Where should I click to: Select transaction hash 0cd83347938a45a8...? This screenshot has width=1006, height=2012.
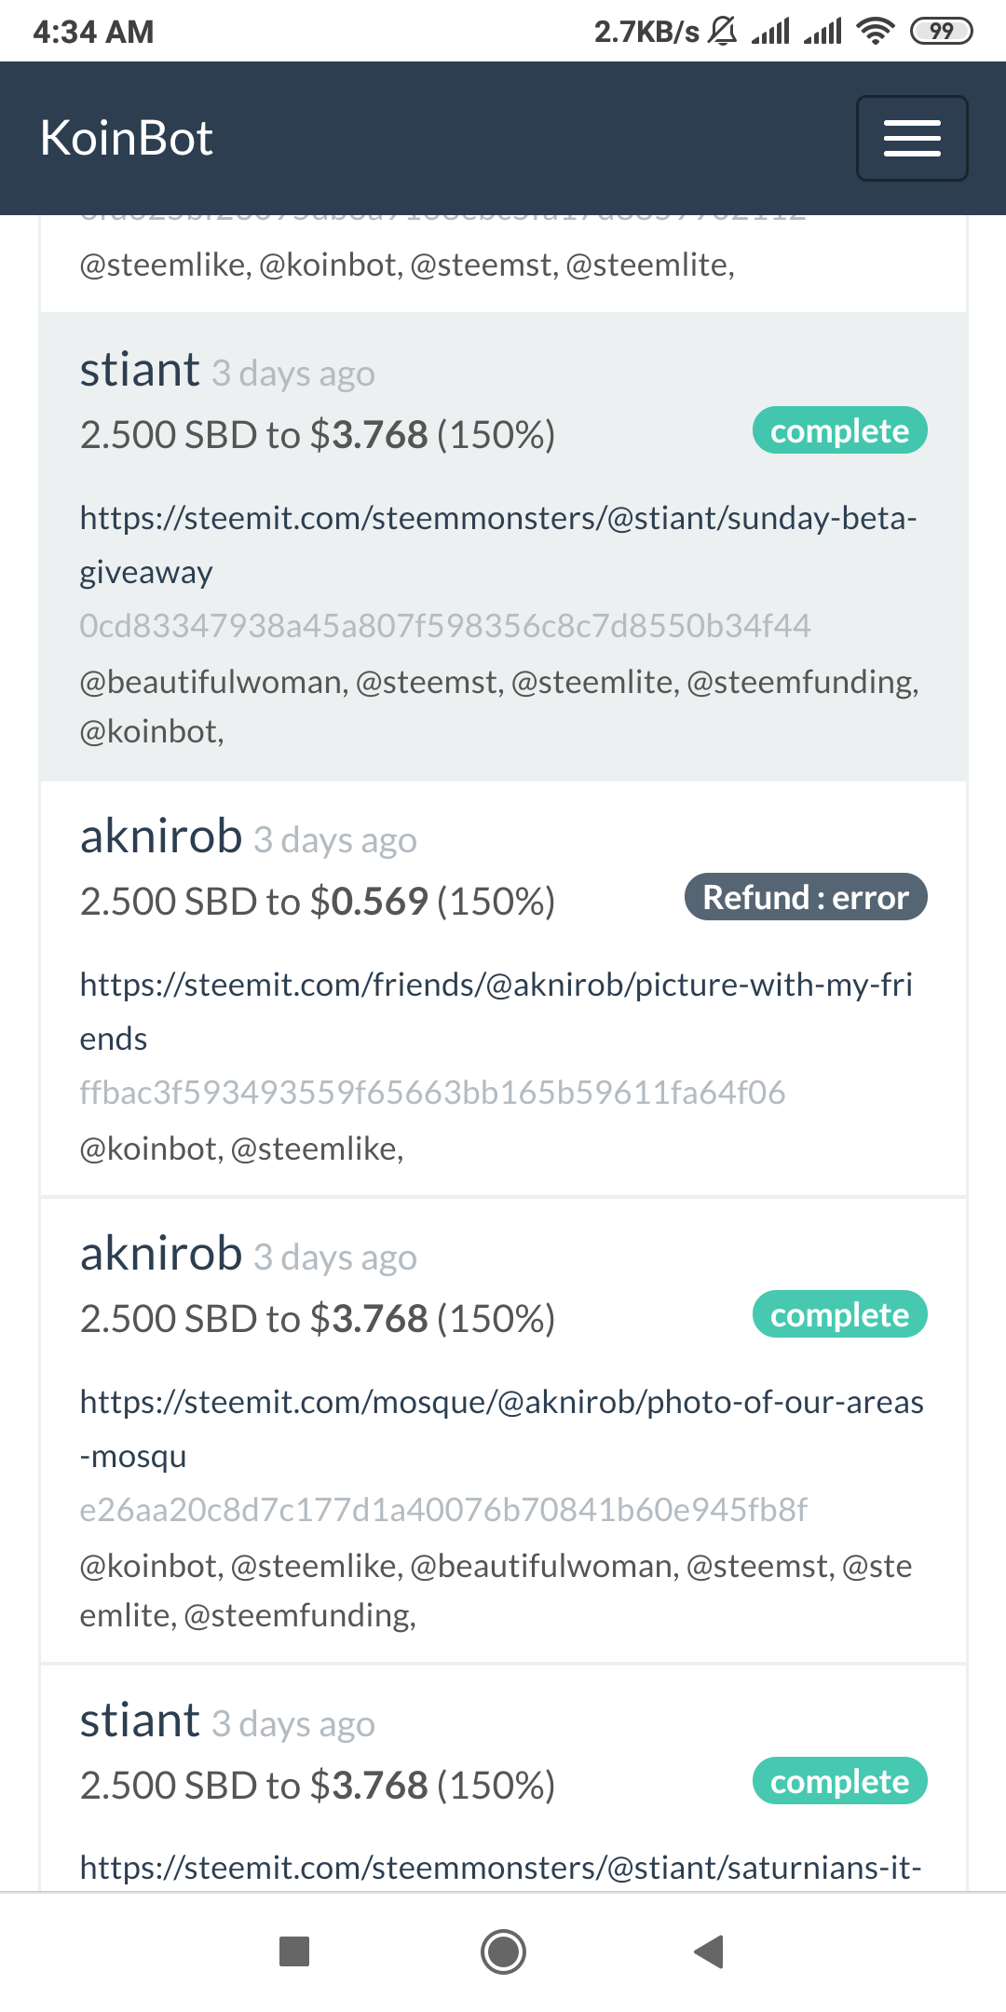coord(444,625)
